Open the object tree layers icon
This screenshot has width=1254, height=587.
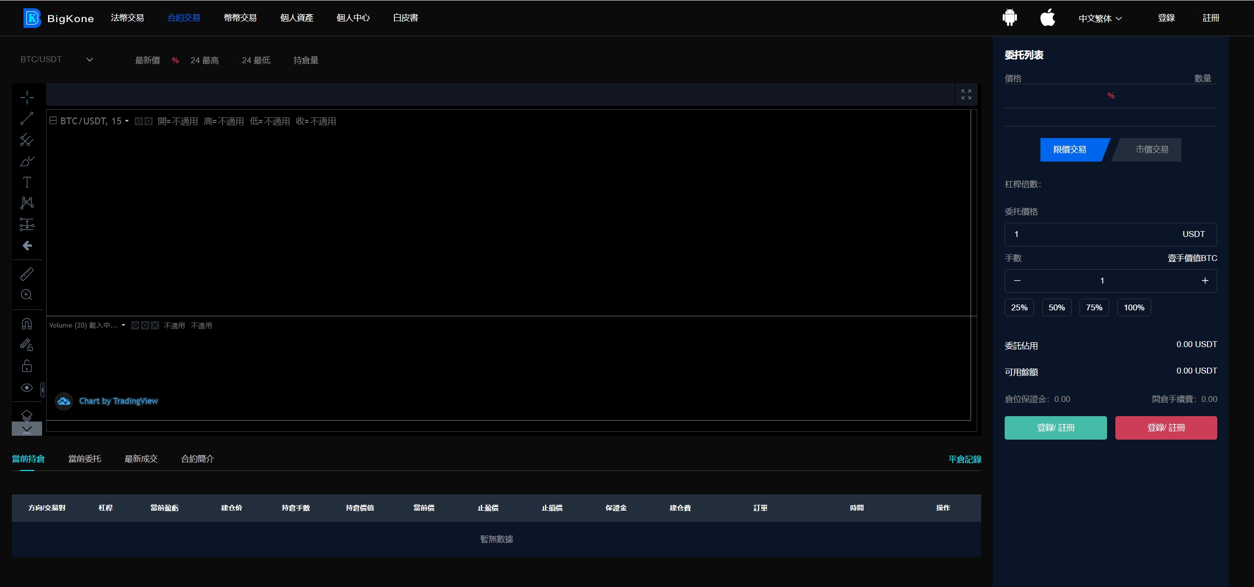click(x=27, y=415)
